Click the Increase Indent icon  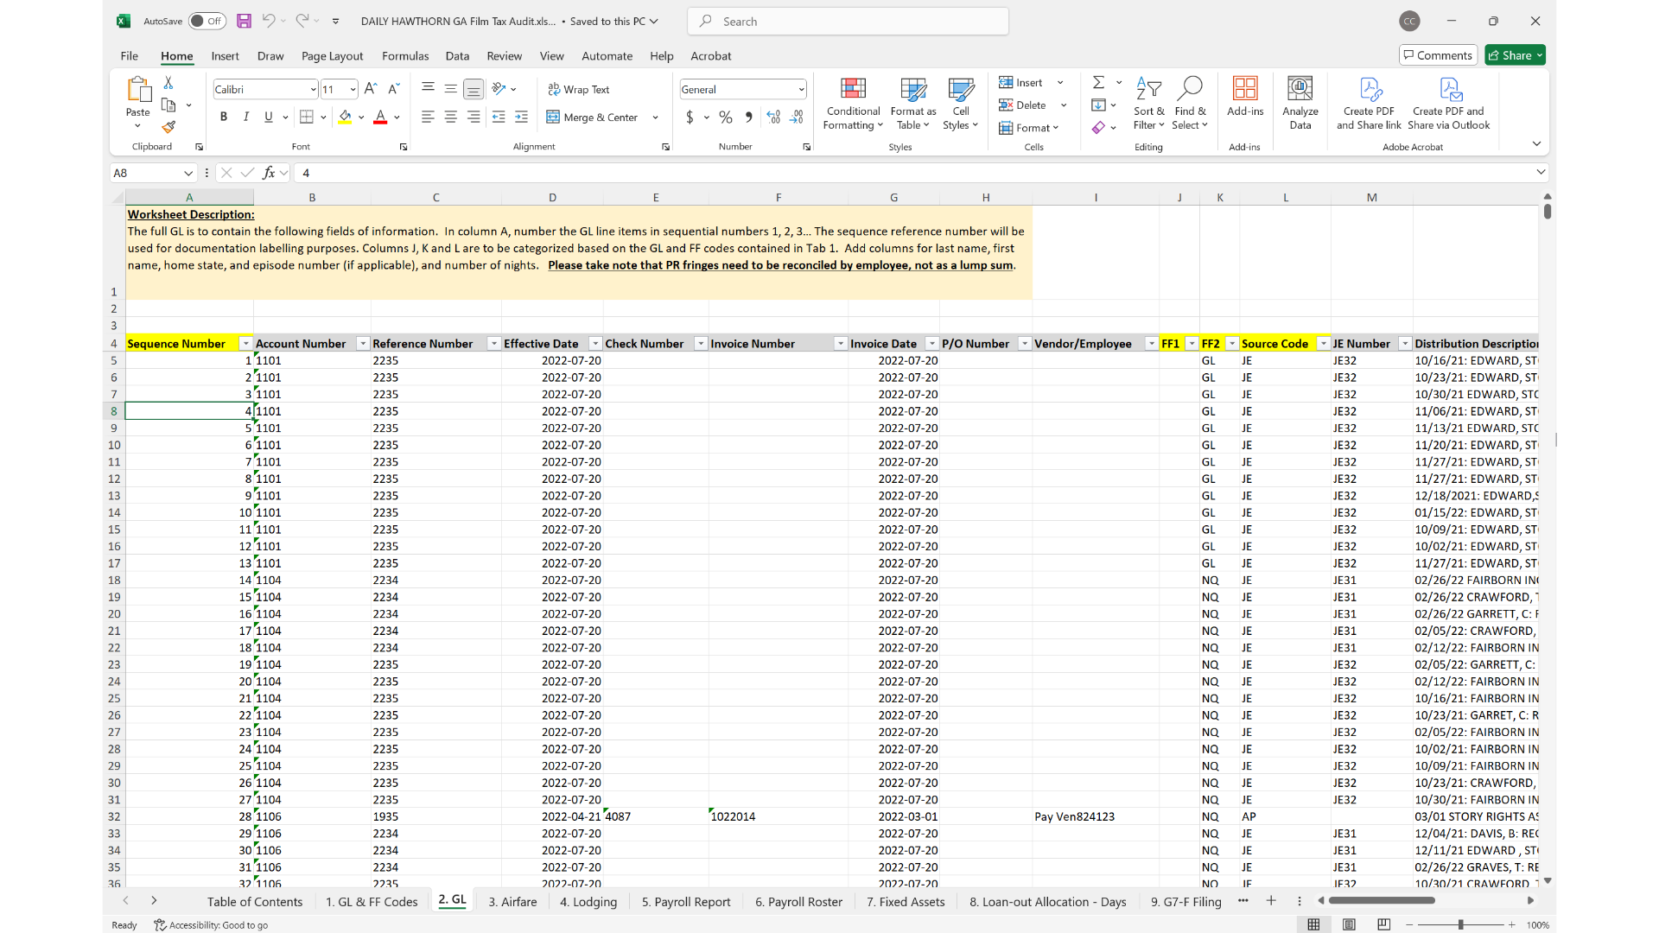pos(521,117)
